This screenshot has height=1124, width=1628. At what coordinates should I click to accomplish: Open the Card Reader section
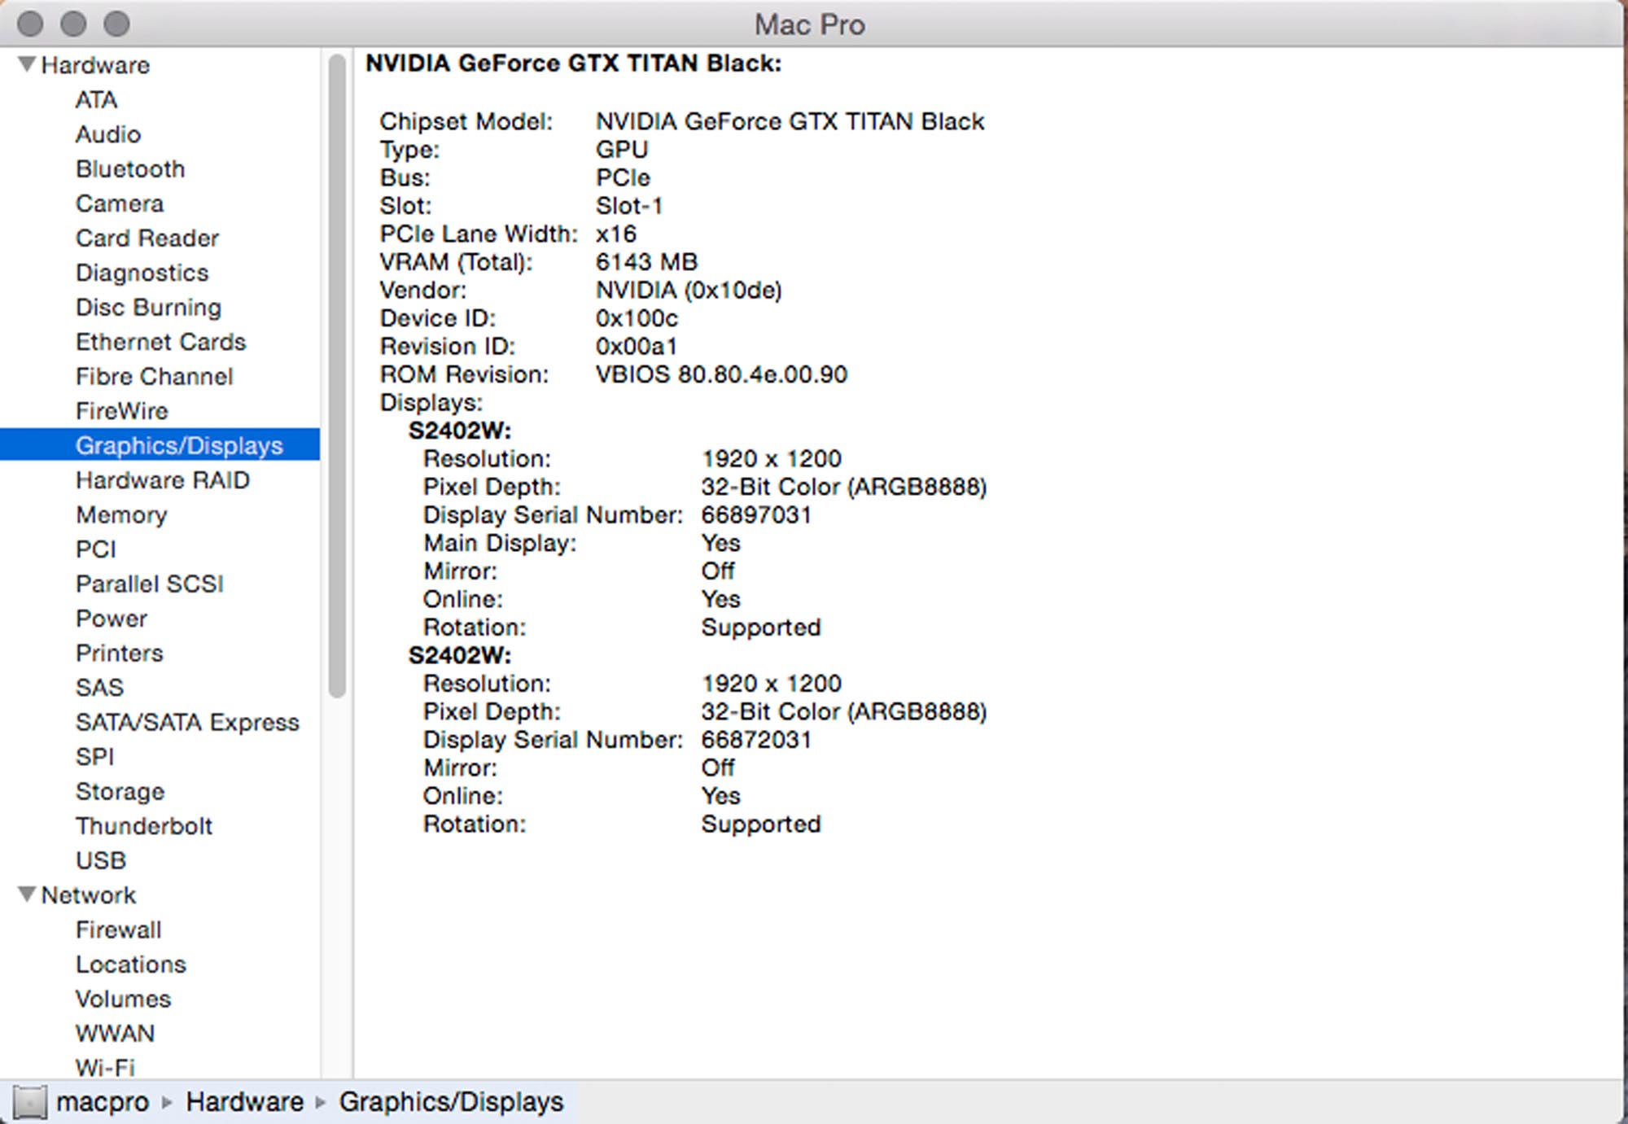pyautogui.click(x=147, y=238)
